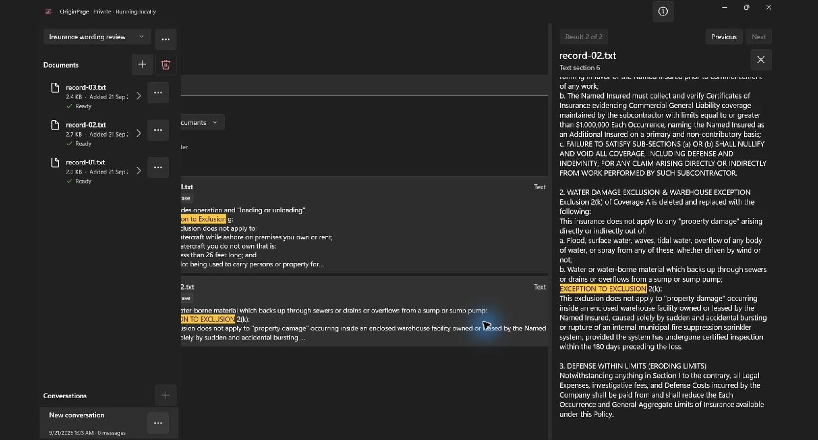Maximize the OriginPage window
818x440 pixels.
coord(746,7)
